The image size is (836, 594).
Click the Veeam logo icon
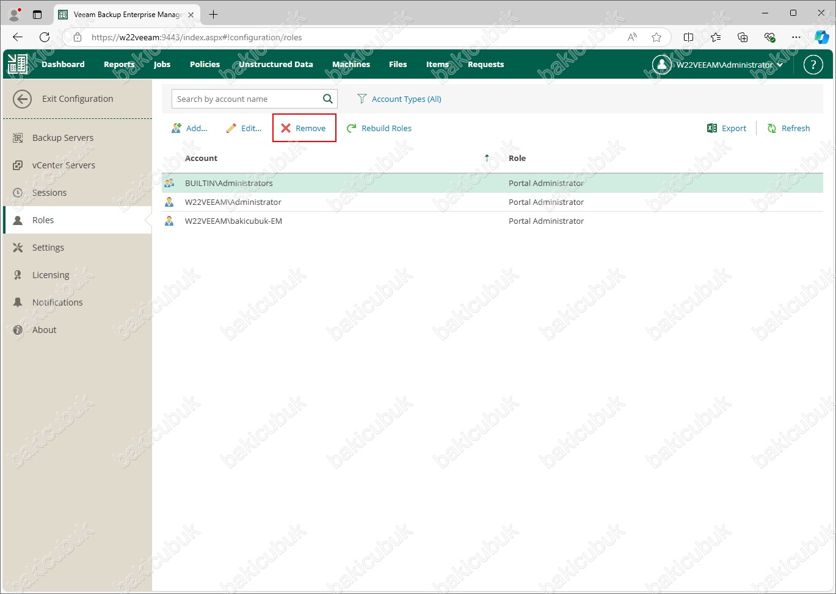tap(17, 64)
